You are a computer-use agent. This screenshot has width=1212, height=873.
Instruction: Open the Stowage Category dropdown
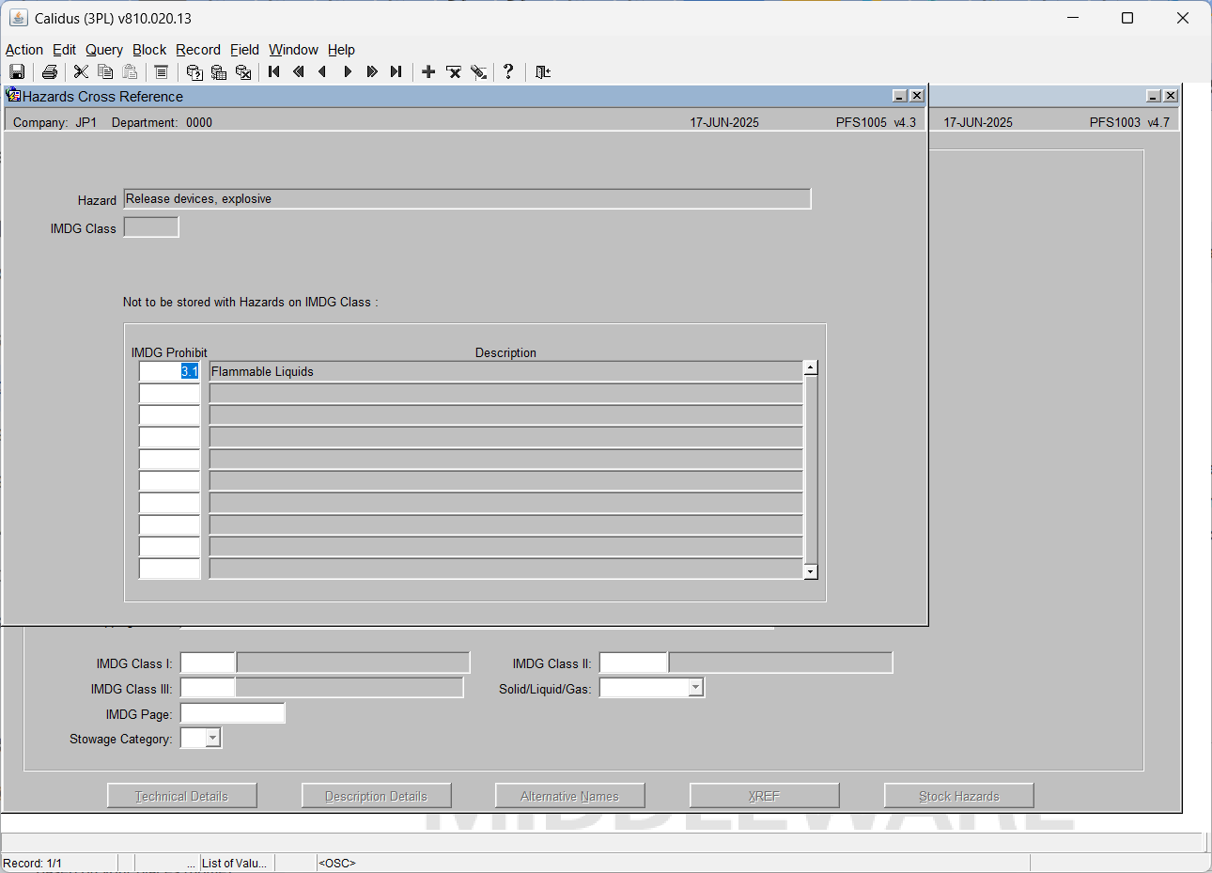point(212,738)
